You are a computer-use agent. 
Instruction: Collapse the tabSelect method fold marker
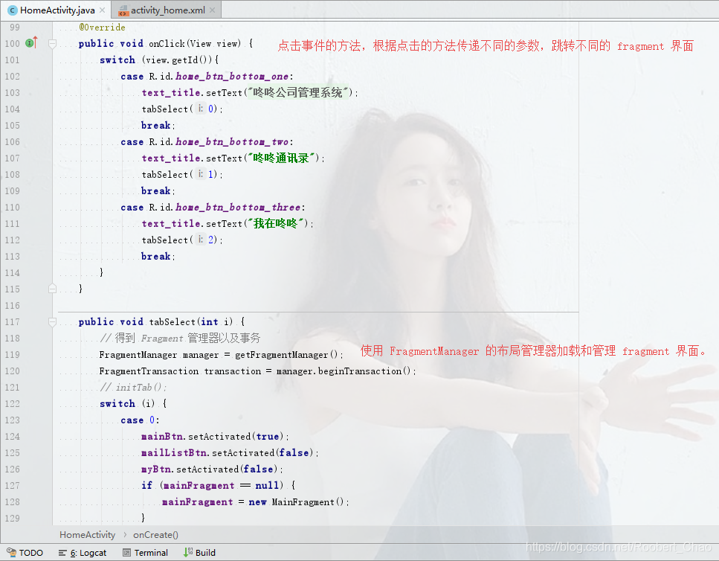(x=51, y=321)
